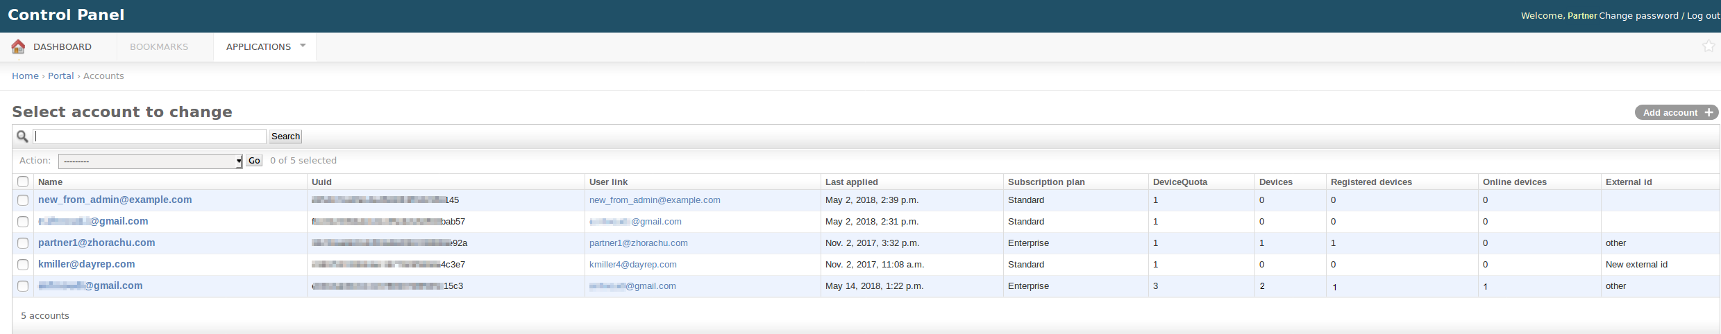Open the Bookmarks menu tab
Viewport: 1721px width, 334px height.
tap(159, 47)
